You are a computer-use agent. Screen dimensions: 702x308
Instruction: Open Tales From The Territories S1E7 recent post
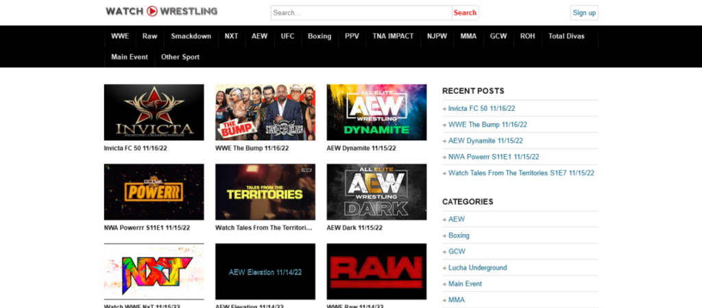pyautogui.click(x=521, y=173)
